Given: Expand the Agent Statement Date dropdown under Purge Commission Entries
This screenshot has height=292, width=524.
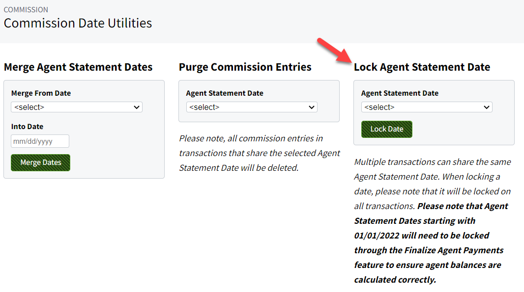Looking at the screenshot, I should [x=251, y=107].
